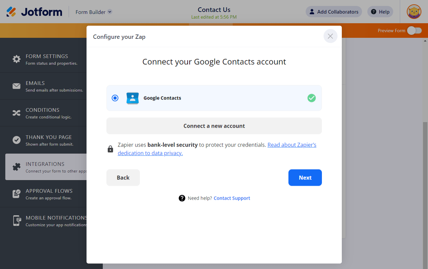Screen dimensions: 428x269
Task: Select the Google Contacts radio button
Action: 115,98
